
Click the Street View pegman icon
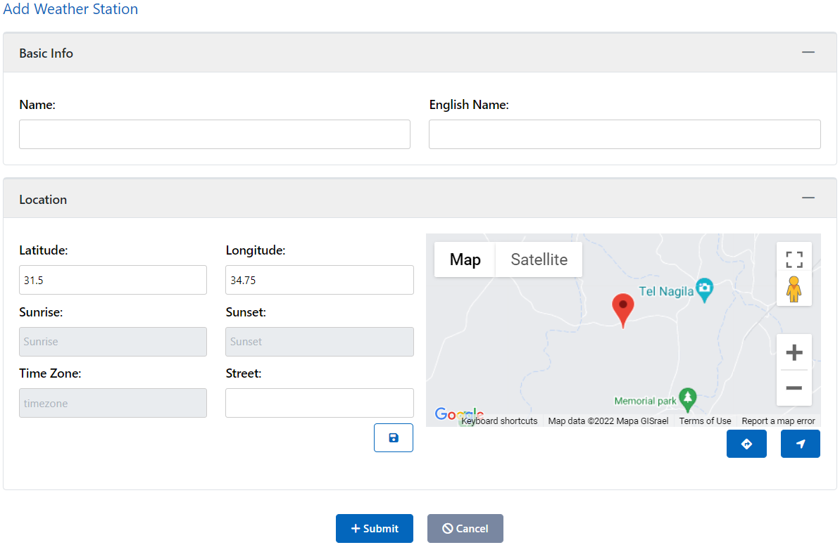[x=794, y=289]
